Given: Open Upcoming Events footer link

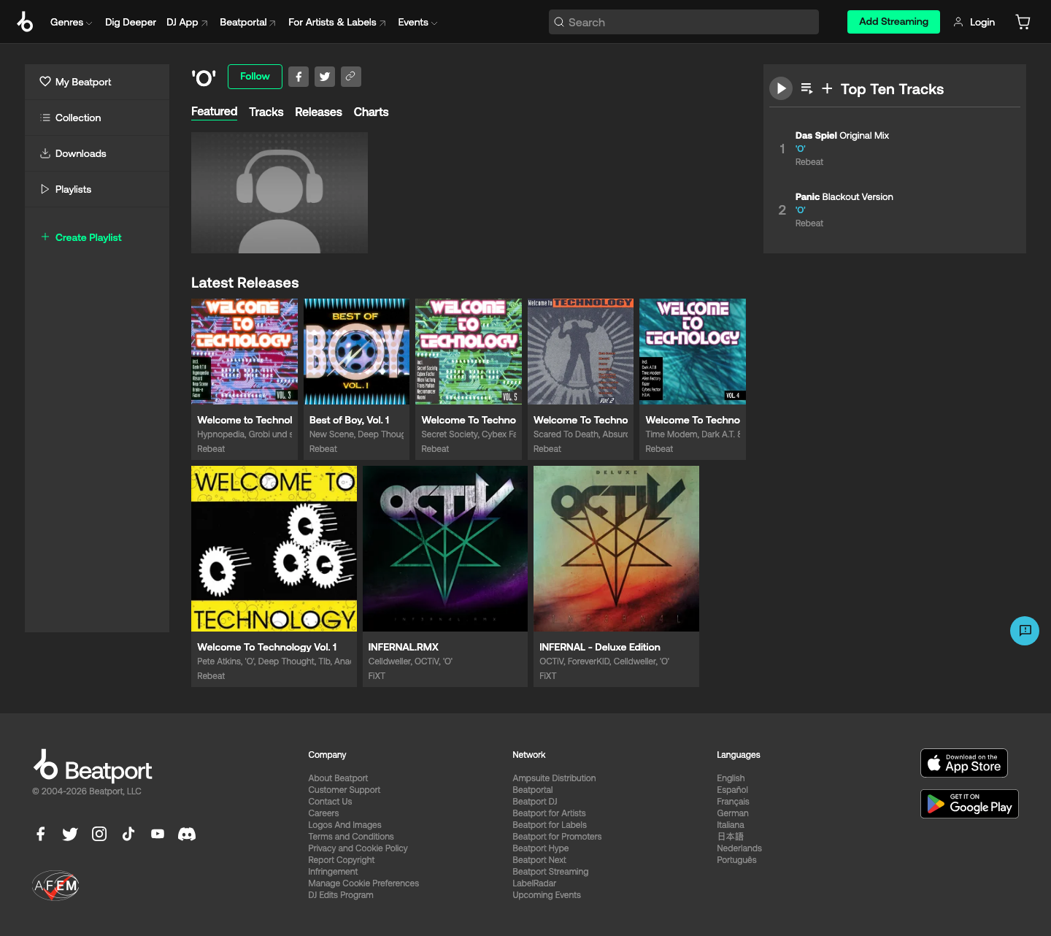Looking at the screenshot, I should 547,895.
